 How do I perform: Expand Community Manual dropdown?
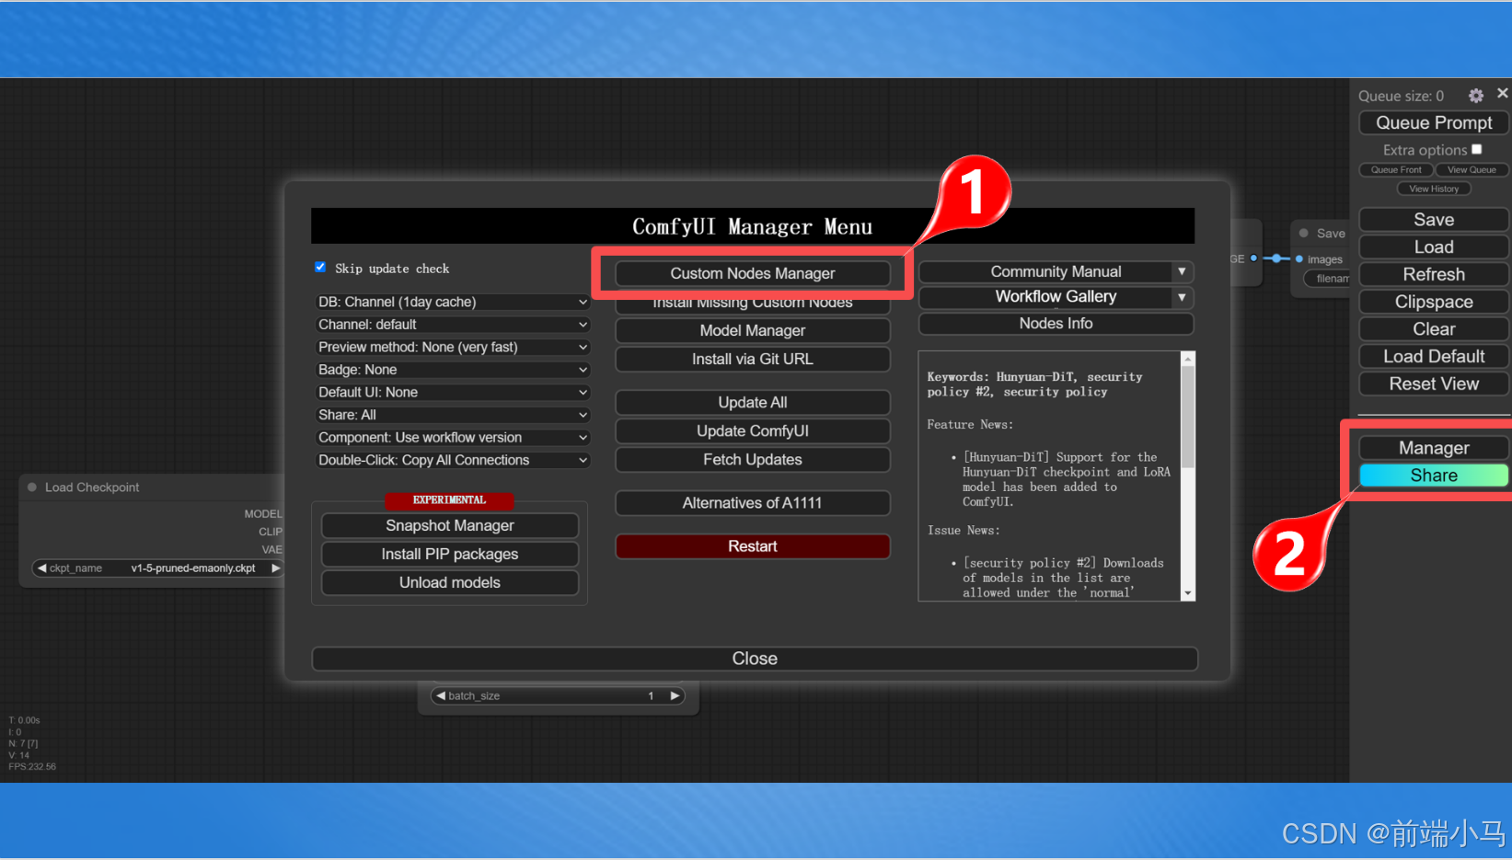(1182, 272)
